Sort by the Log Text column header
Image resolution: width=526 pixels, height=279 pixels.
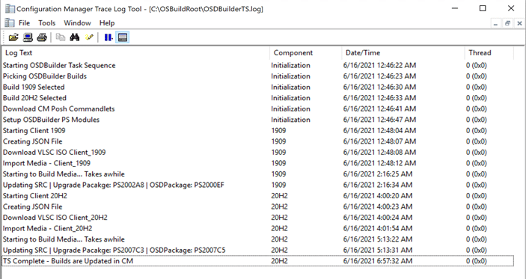(x=135, y=52)
